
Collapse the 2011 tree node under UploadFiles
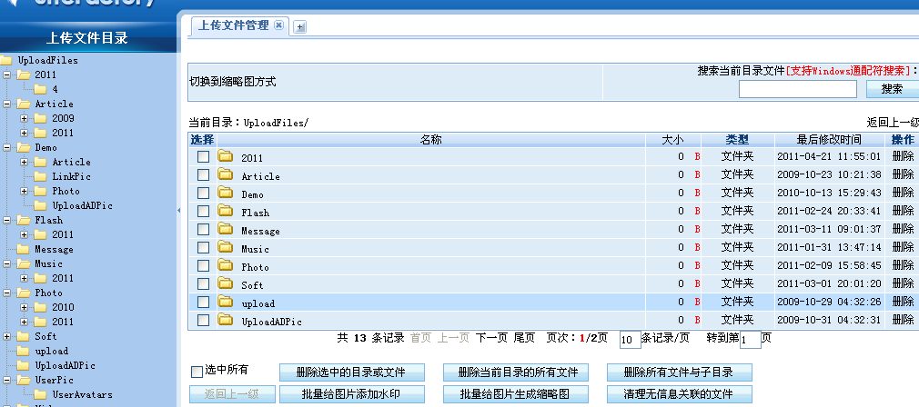pos(7,74)
